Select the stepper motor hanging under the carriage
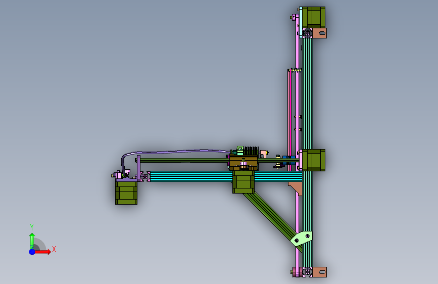438x284 pixels. [244, 182]
